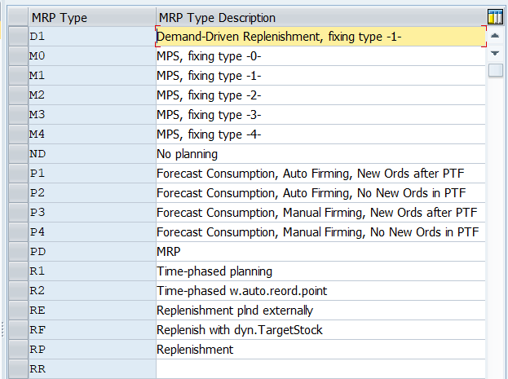Screen dimensions: 508x379
Task: Select row selector for ND
Action: pyautogui.click(x=18, y=153)
